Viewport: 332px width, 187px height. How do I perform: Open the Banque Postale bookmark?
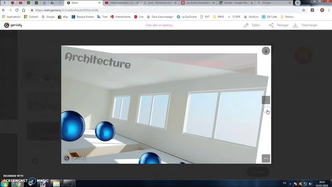83,17
